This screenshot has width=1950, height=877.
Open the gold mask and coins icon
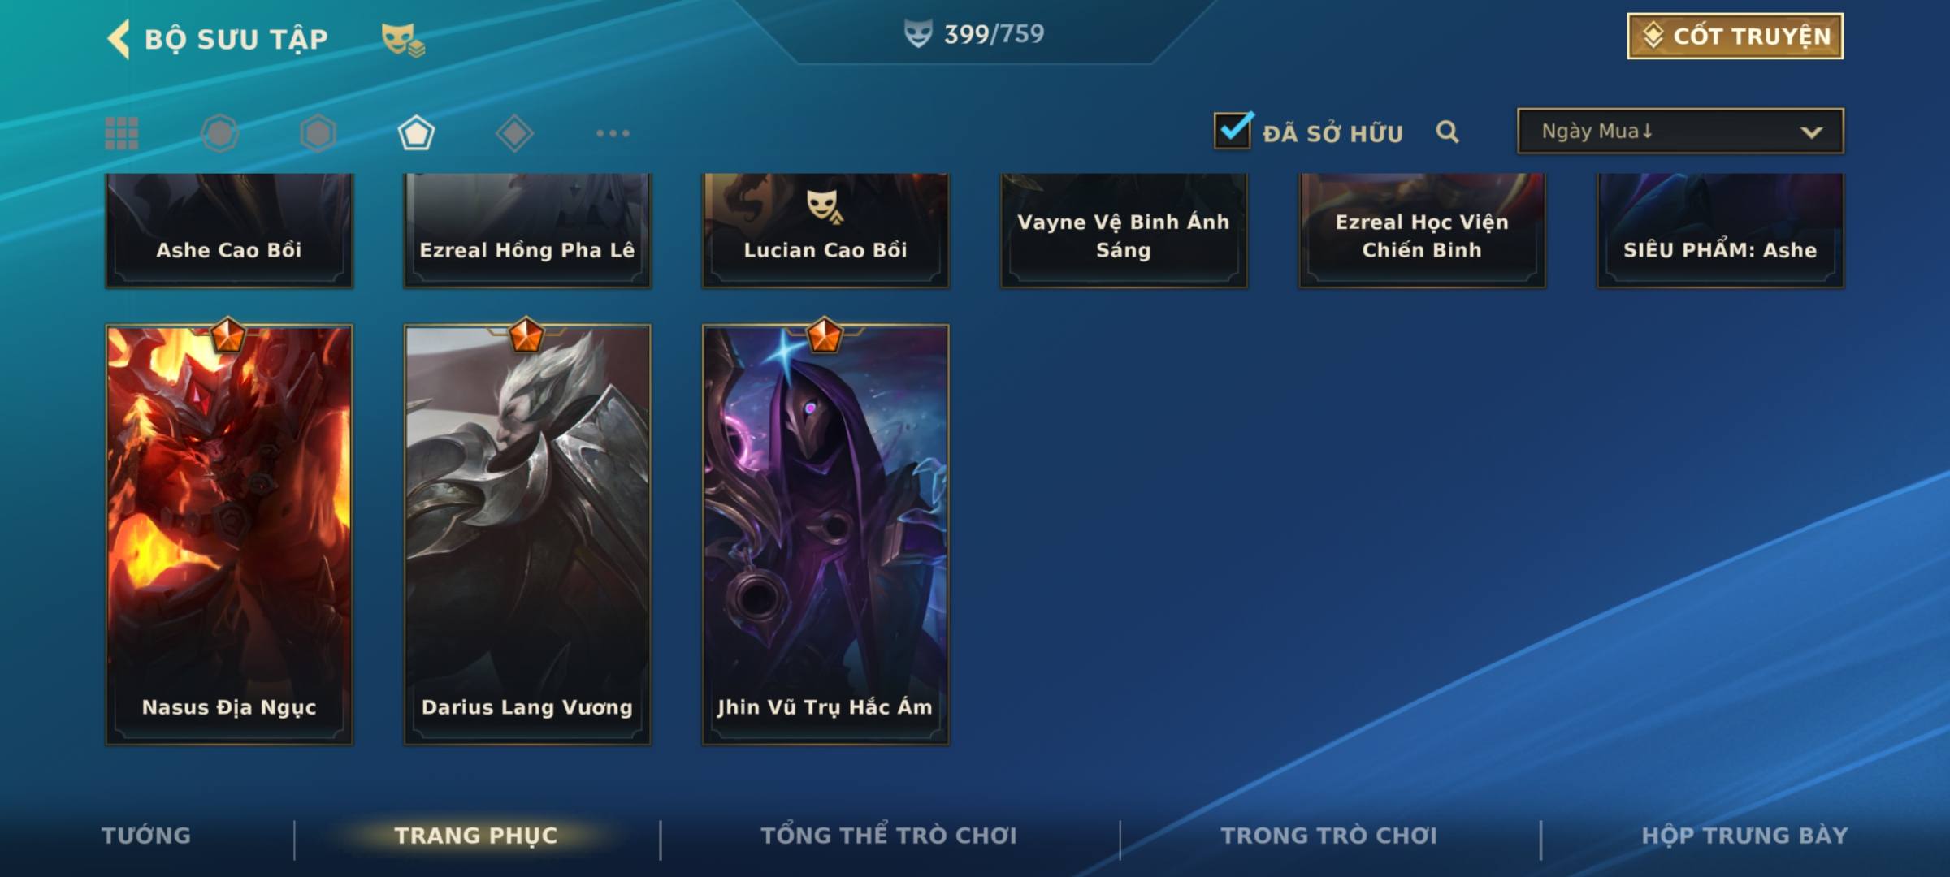403,40
